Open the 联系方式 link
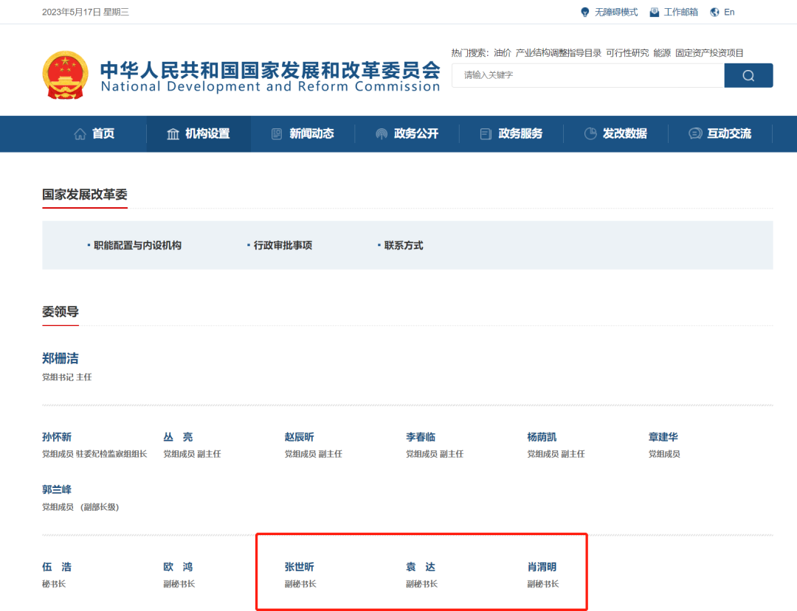 pos(404,245)
